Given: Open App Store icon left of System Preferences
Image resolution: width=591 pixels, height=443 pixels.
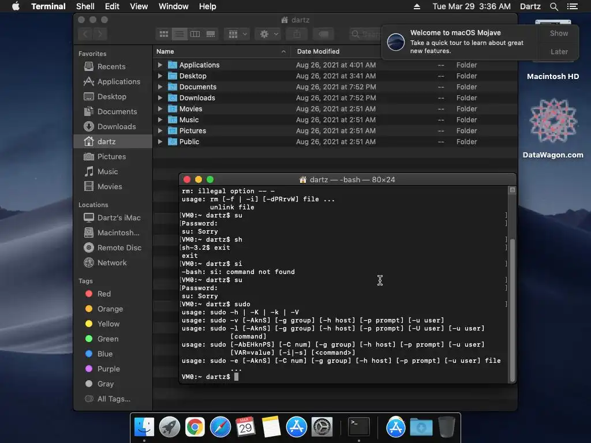Looking at the screenshot, I should pos(297,427).
